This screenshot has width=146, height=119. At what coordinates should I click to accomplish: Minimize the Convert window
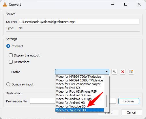[113, 4]
